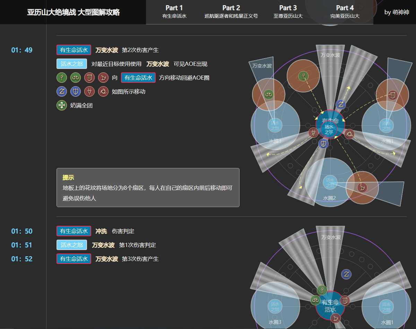Viewport: 416px width, 329px height.
Task: Click the green cross healer icon beside 奶满全团
Action: [x=62, y=105]
